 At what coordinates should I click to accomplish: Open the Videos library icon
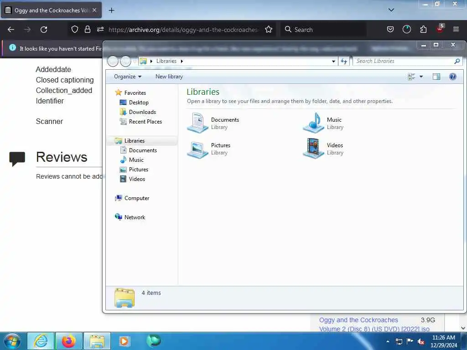[x=313, y=149]
